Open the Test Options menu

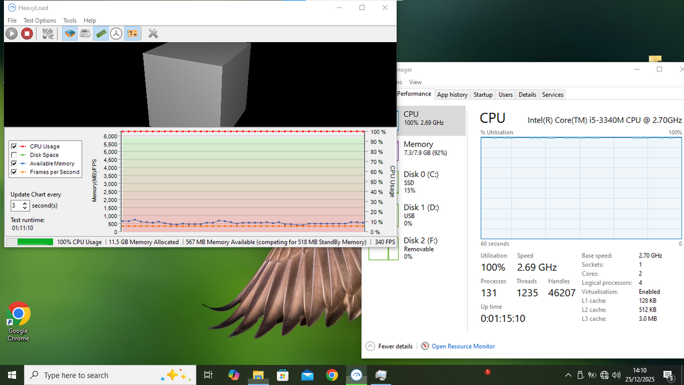39,21
